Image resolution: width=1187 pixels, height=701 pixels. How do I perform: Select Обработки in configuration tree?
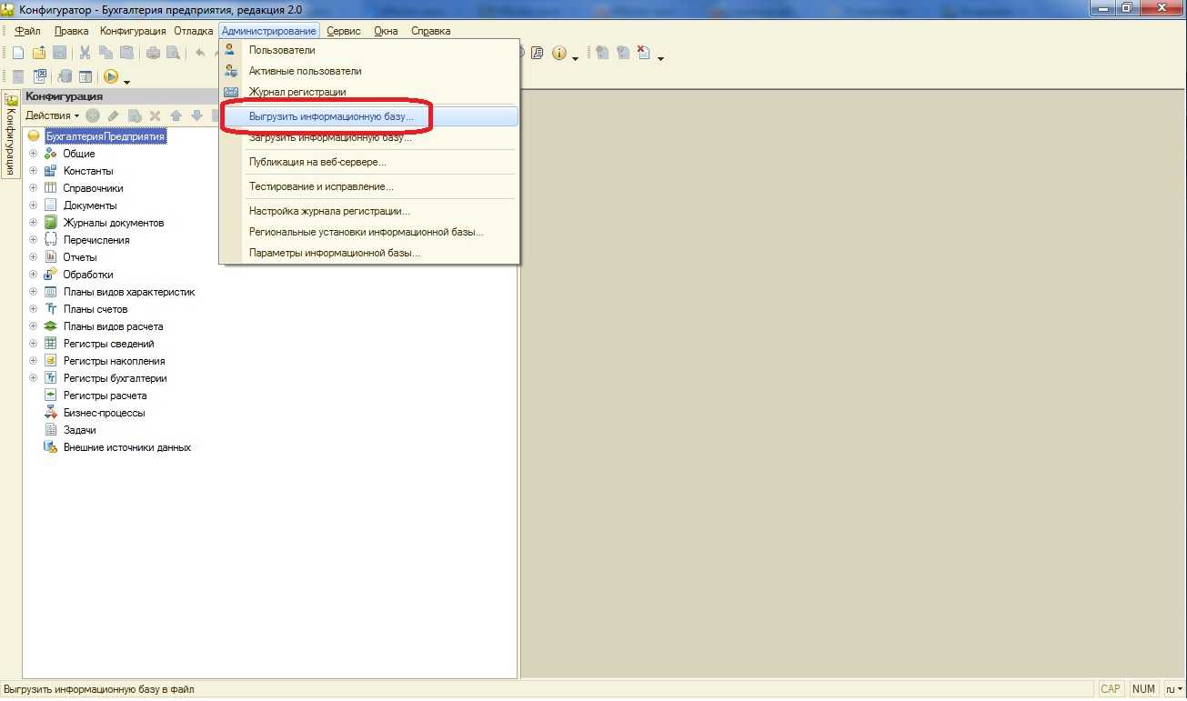pos(88,275)
